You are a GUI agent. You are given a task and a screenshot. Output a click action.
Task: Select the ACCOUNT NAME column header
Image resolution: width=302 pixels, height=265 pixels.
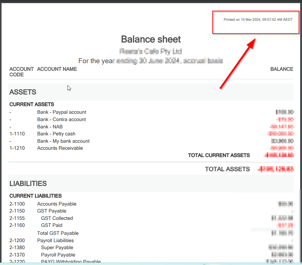(x=57, y=69)
